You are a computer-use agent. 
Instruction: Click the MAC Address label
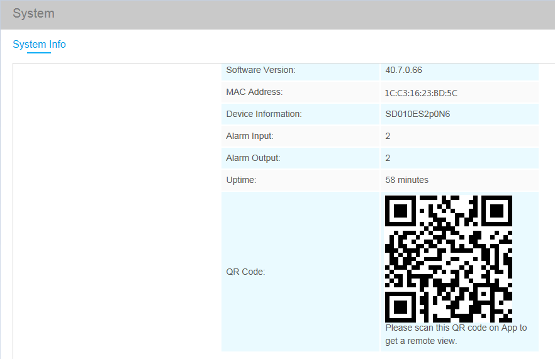coord(254,92)
